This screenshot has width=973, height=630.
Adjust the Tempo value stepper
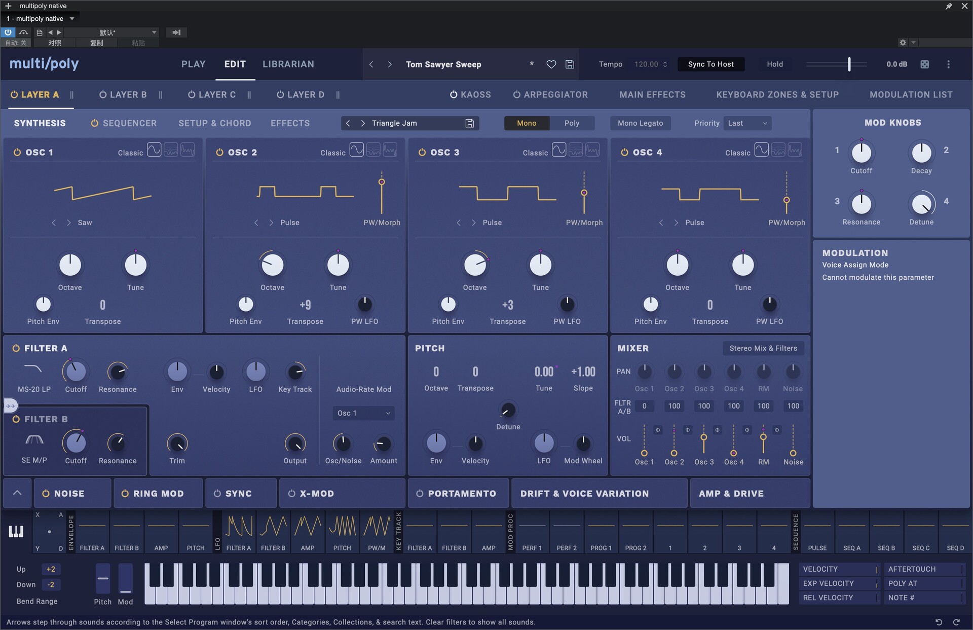click(665, 64)
